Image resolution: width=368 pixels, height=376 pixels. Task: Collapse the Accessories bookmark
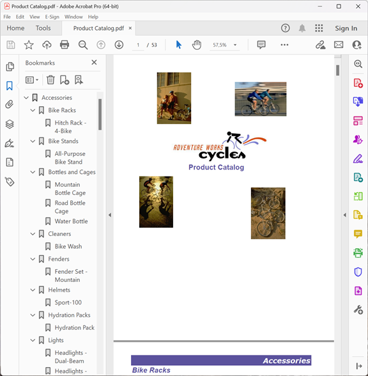26,98
